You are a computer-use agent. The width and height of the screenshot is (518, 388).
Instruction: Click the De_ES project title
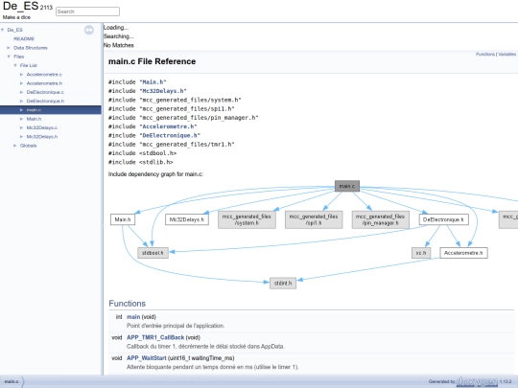(x=21, y=7)
